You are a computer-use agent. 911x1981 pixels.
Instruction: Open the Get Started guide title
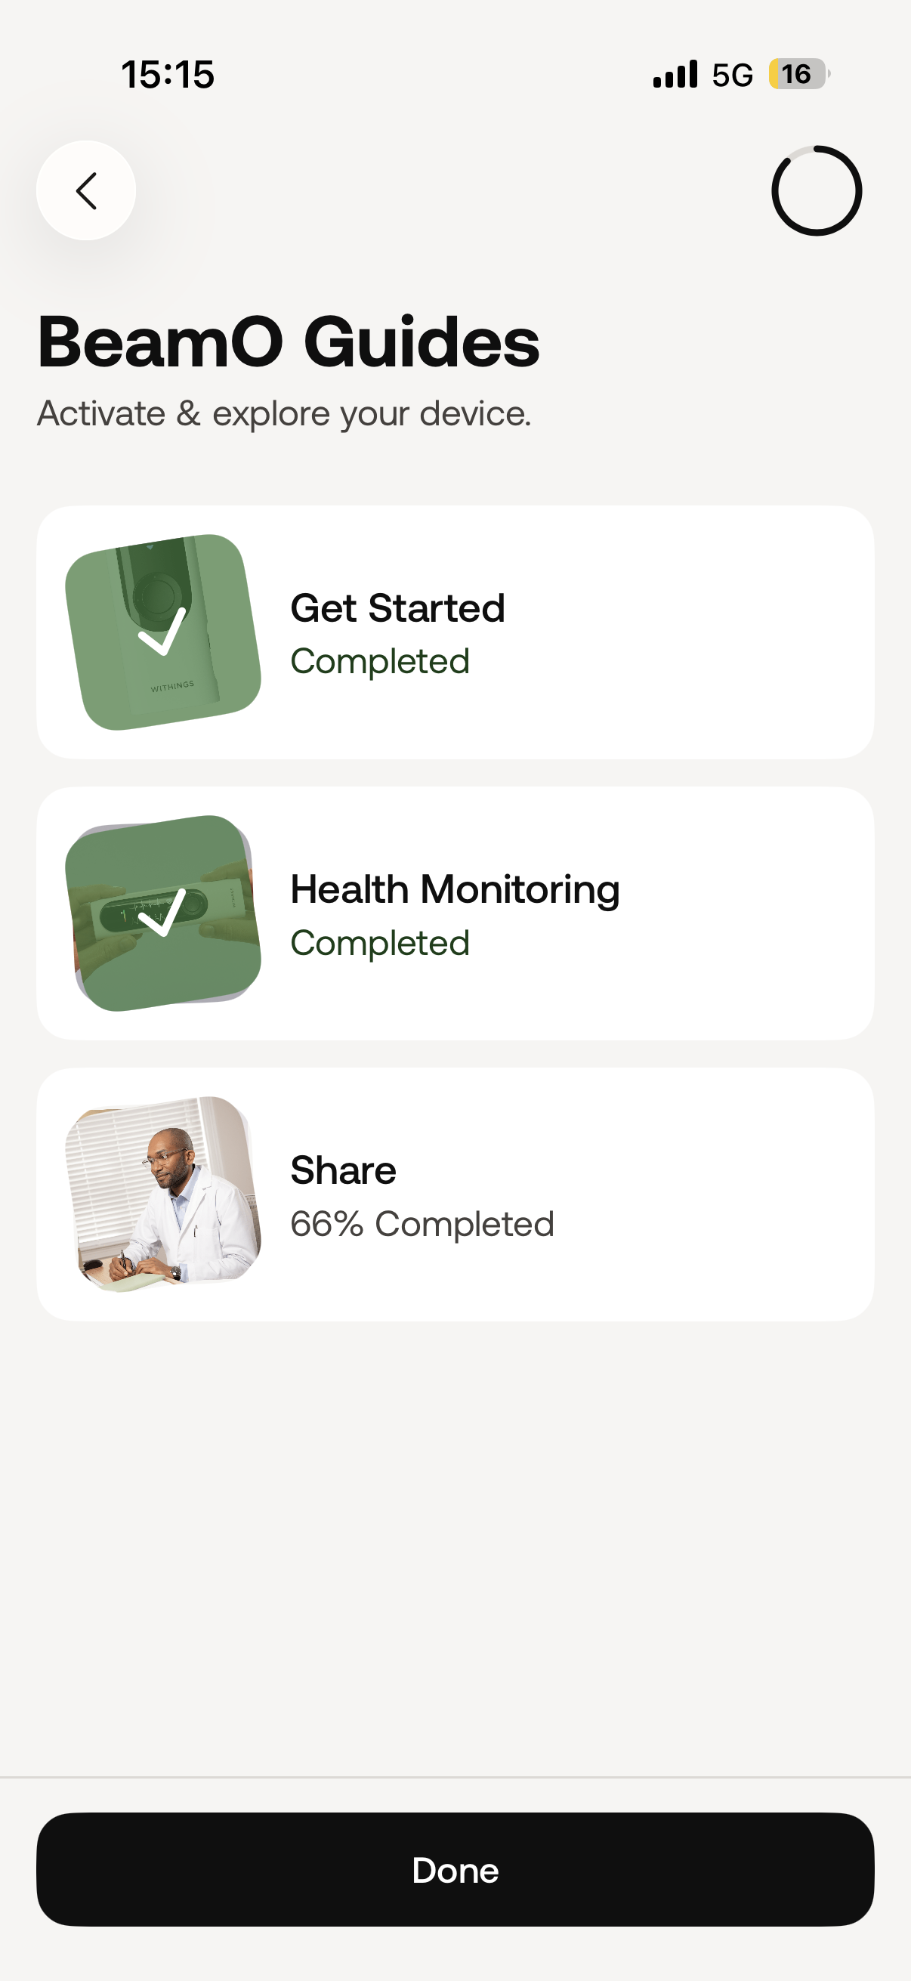[x=397, y=607]
